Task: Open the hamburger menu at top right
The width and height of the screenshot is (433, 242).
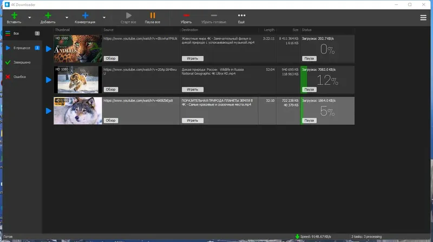Action: [423, 18]
